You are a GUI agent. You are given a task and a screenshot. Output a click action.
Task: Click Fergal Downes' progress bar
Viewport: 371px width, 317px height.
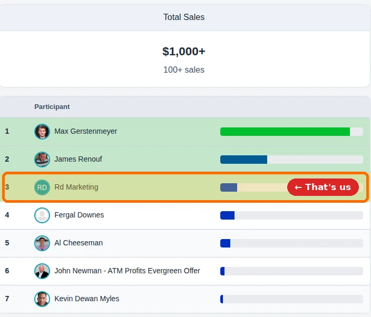[291, 215]
